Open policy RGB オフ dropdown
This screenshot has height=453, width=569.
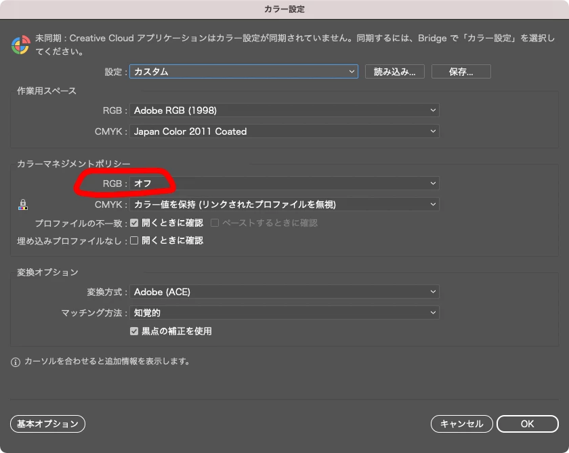(284, 184)
